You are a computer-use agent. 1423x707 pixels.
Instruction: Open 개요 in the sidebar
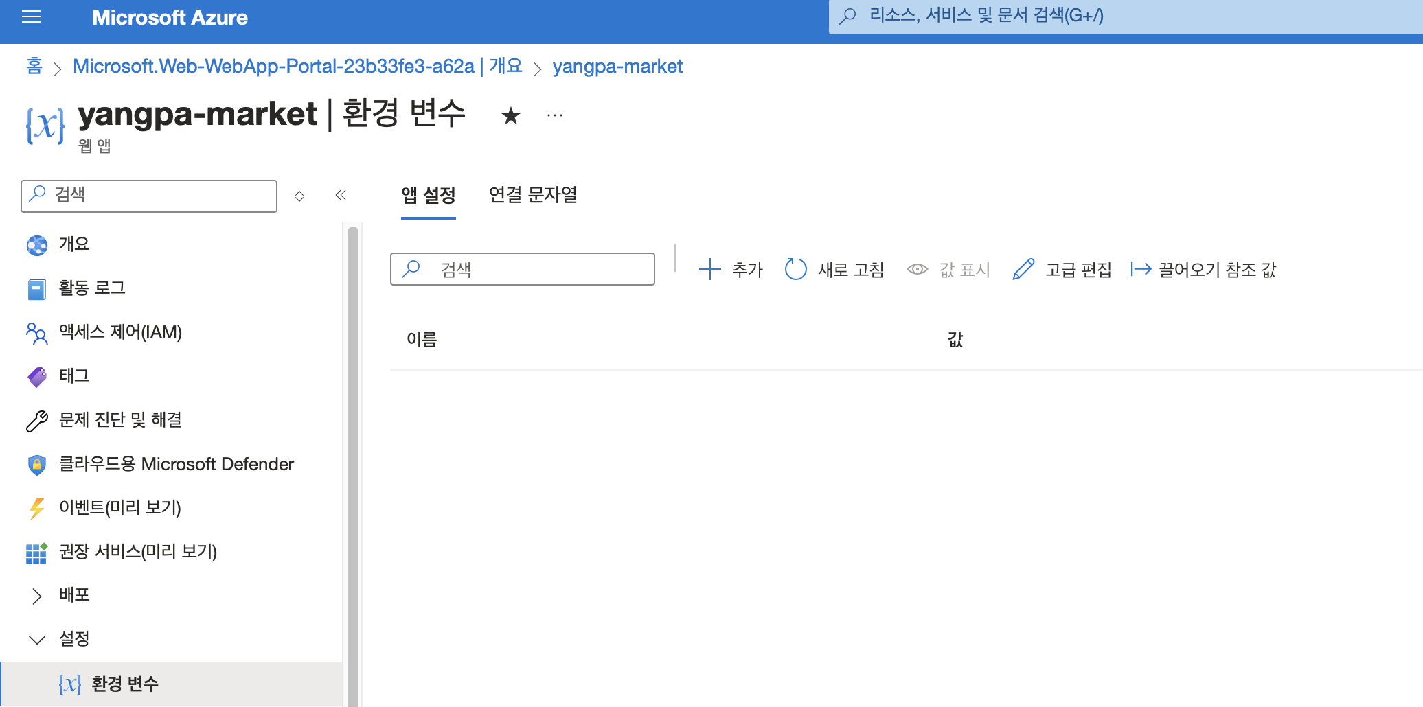(74, 244)
